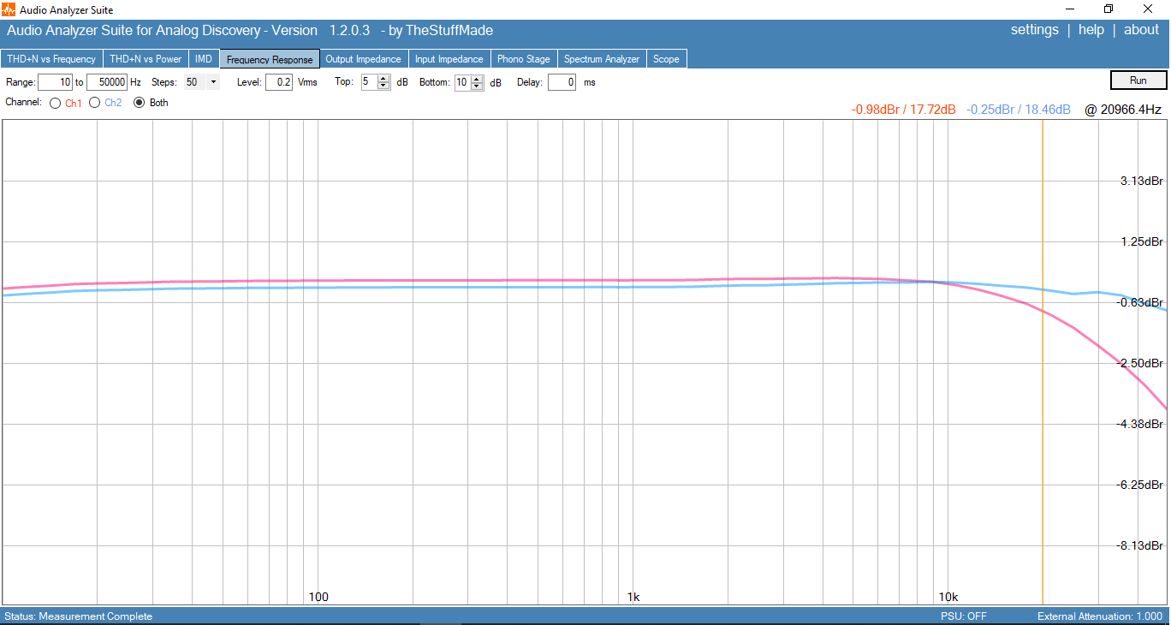Click the 1k frequency axis label
The image size is (1171, 625).
click(x=633, y=597)
